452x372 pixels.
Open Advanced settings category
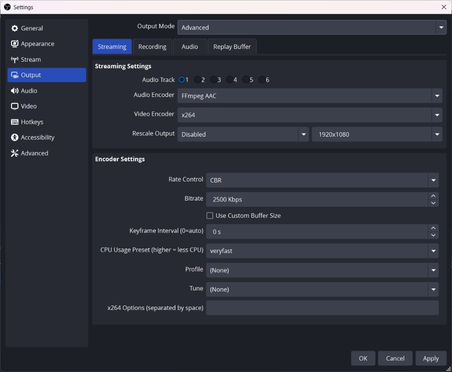coord(47,153)
